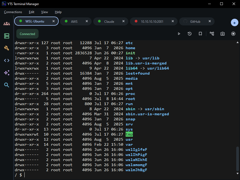This screenshot has width=240, height=180.
Task: Click the proc directory name
Action: click(x=130, y=94)
